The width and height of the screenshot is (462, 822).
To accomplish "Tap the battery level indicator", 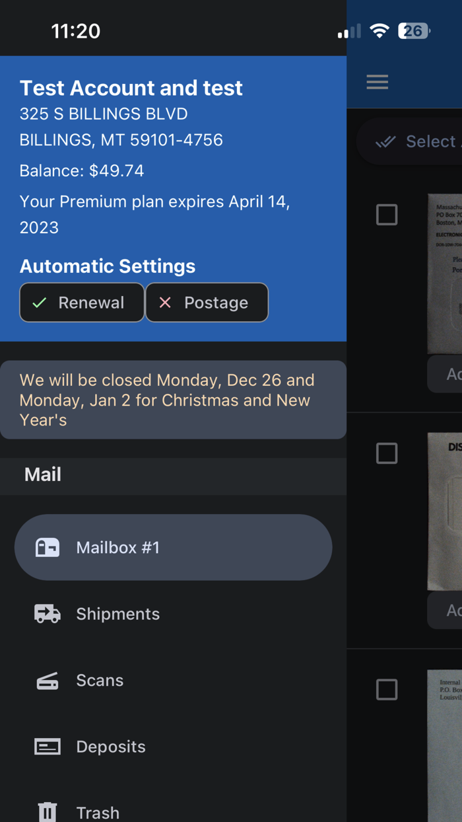I will [413, 30].
